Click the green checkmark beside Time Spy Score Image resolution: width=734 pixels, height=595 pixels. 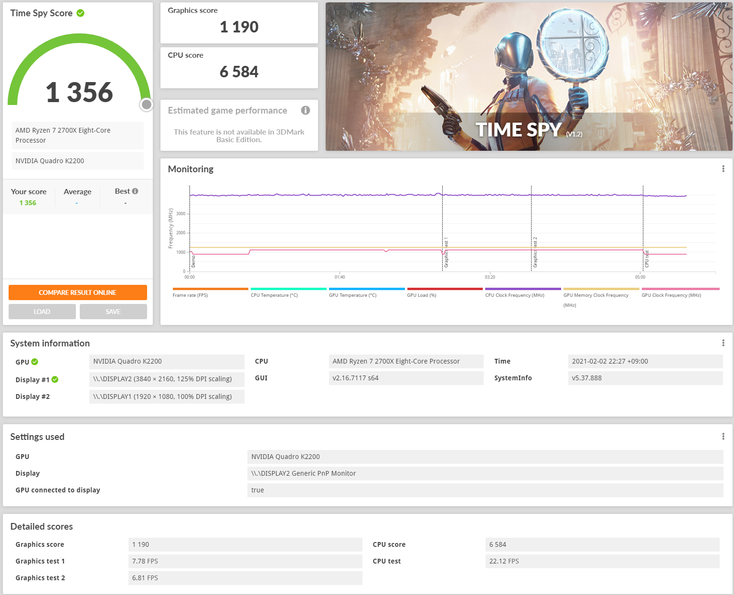click(80, 13)
